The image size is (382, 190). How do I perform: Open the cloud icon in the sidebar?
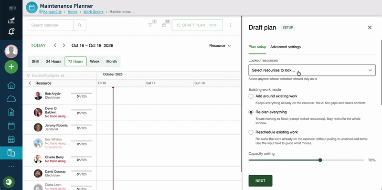(11, 99)
